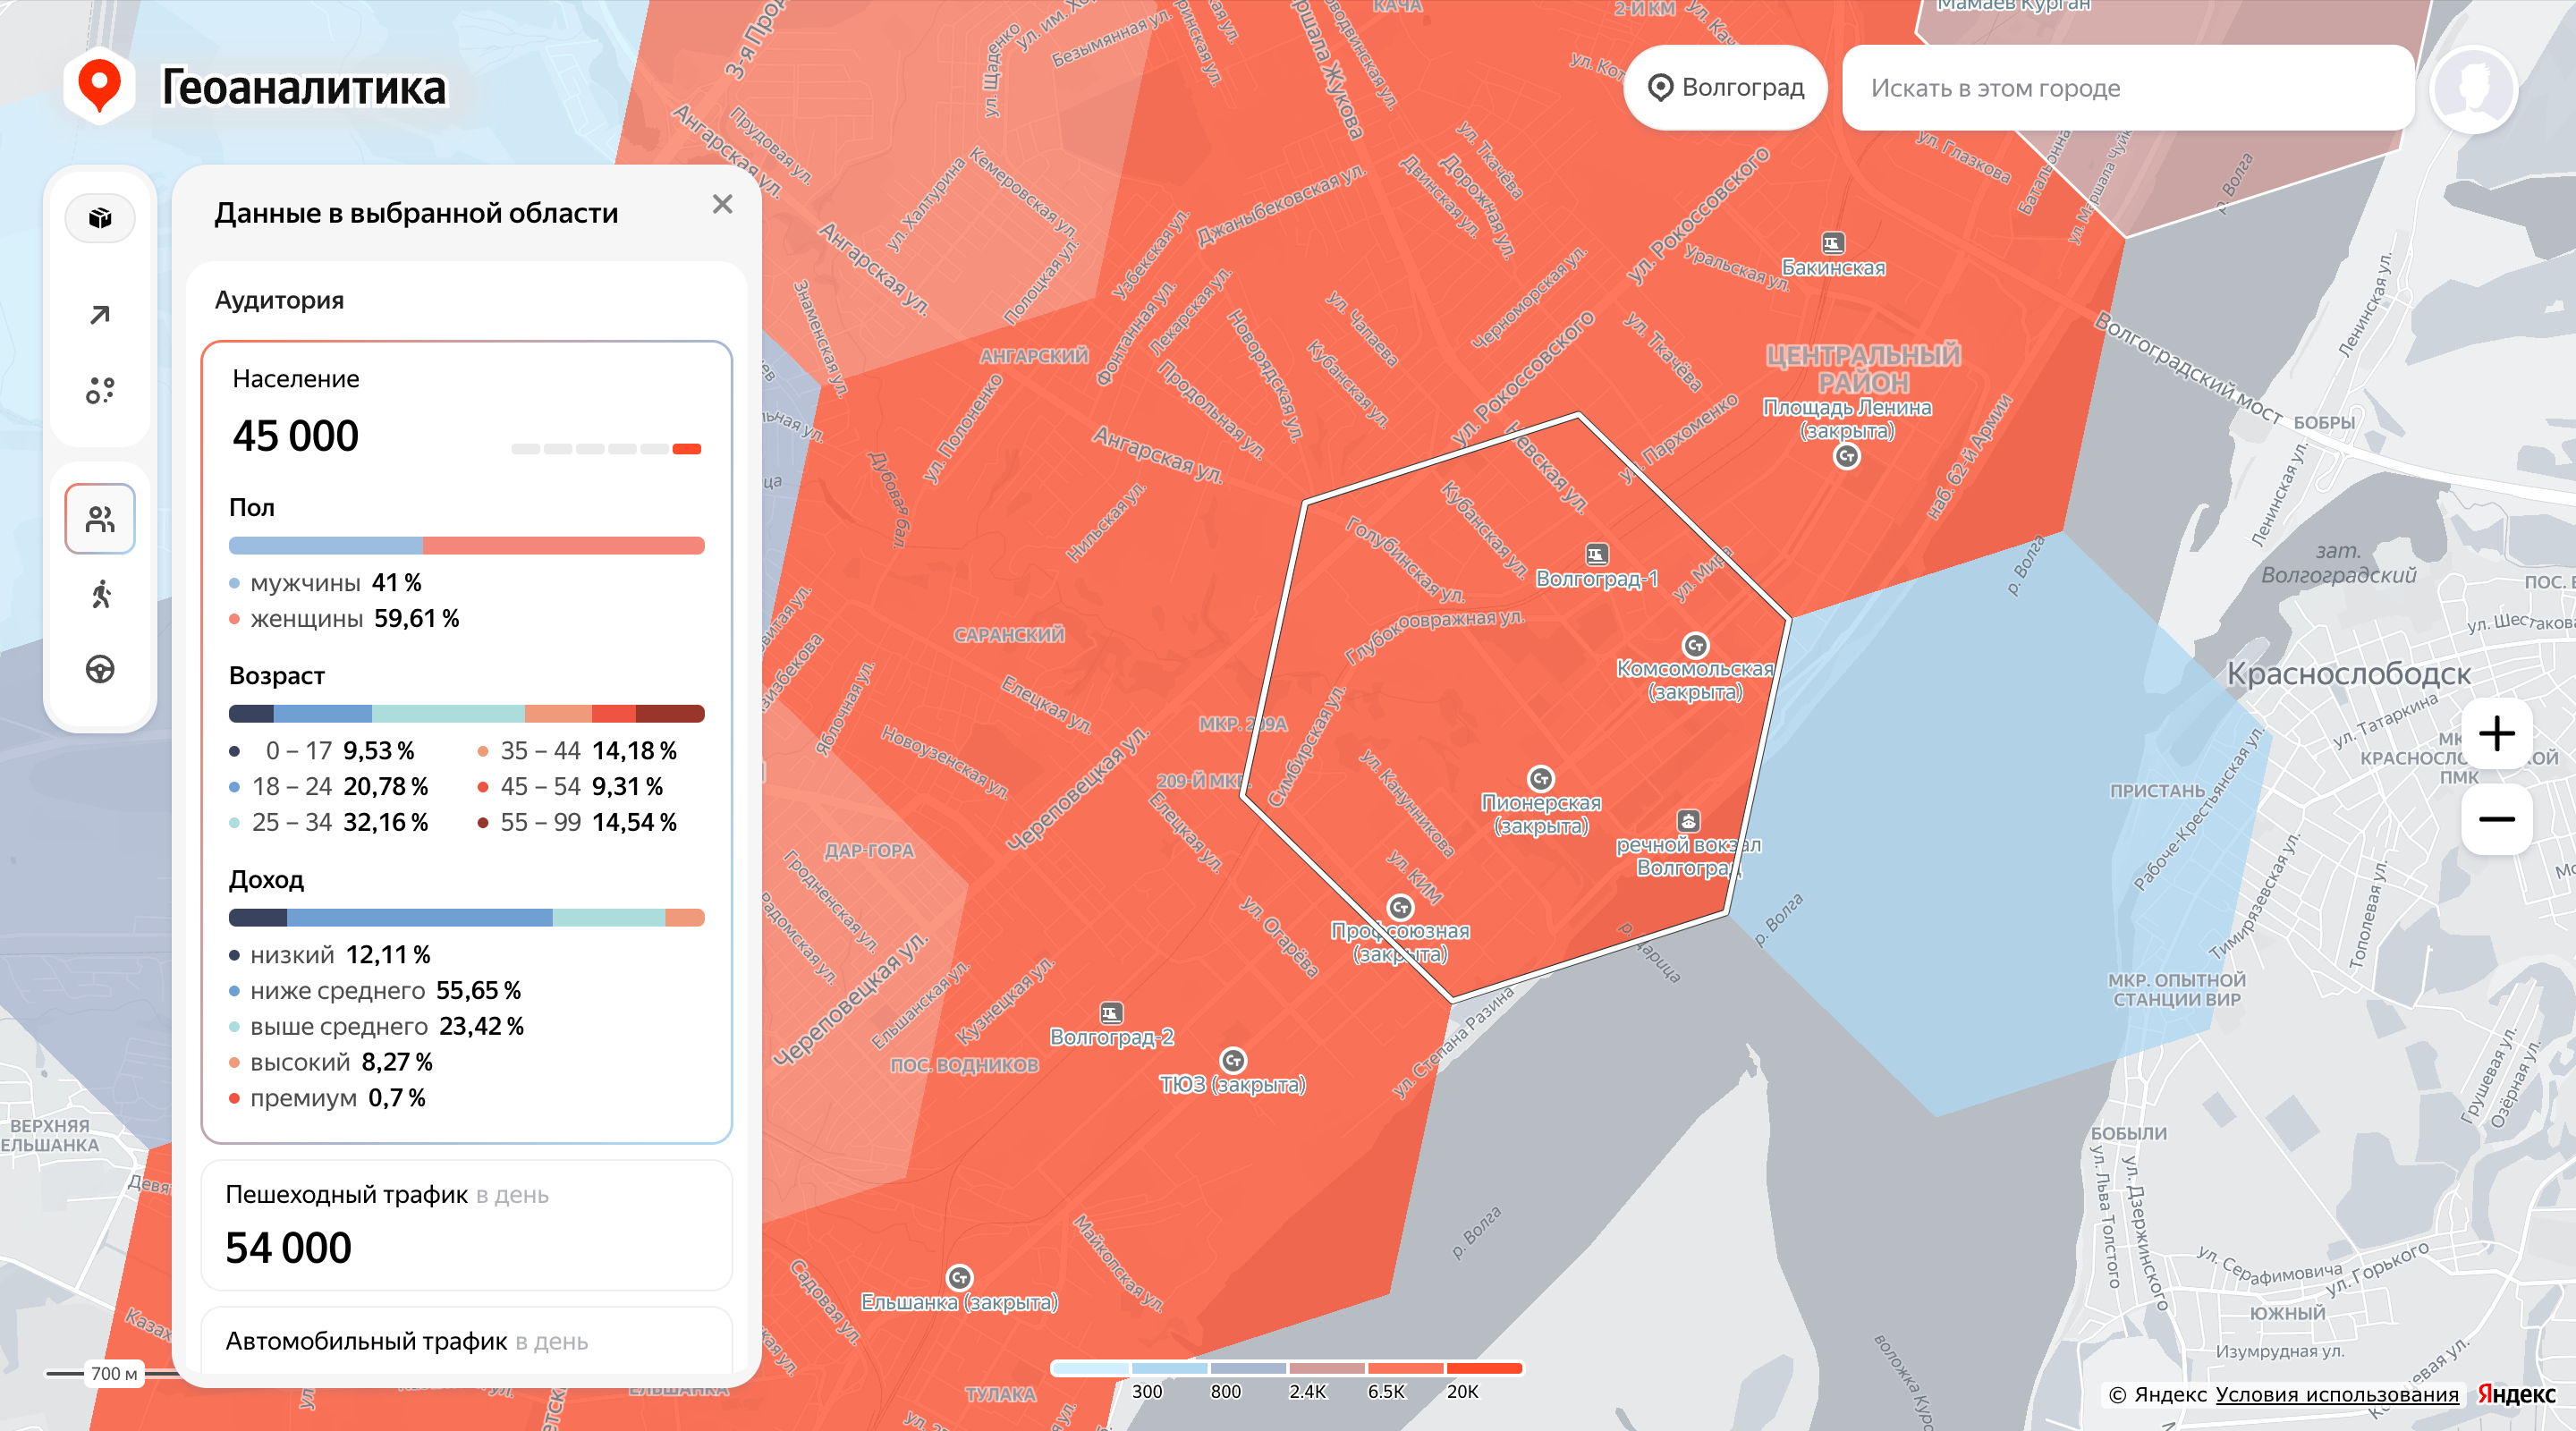Viewport: 2576px width, 1431px height.
Task: Select the audience people icon
Action: pyautogui.click(x=100, y=518)
